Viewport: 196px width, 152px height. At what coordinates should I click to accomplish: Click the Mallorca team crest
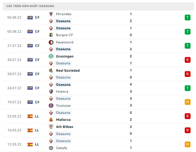[x=51, y=120]
